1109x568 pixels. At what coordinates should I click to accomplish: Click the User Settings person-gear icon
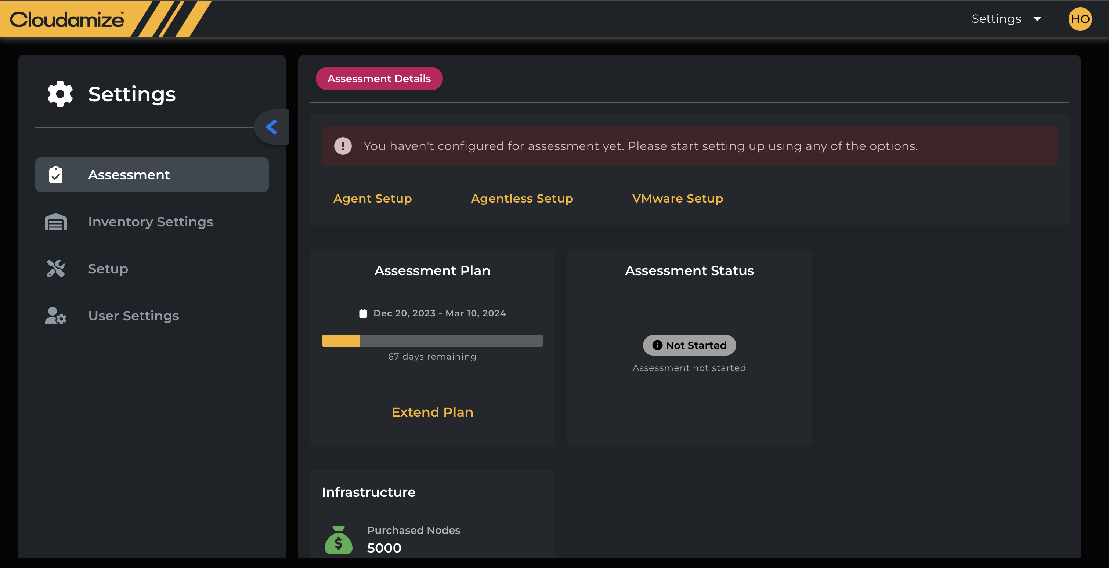[x=55, y=316]
